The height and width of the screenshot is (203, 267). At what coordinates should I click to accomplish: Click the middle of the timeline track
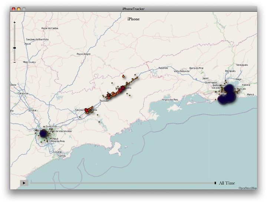pos(122,183)
